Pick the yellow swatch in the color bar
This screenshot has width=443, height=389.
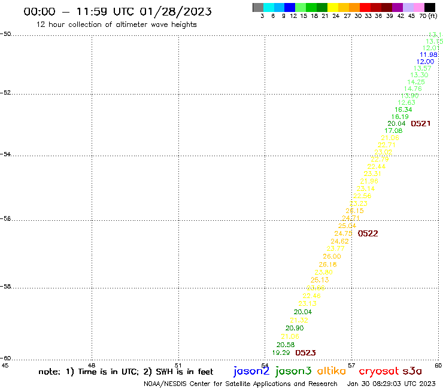[x=333, y=7]
